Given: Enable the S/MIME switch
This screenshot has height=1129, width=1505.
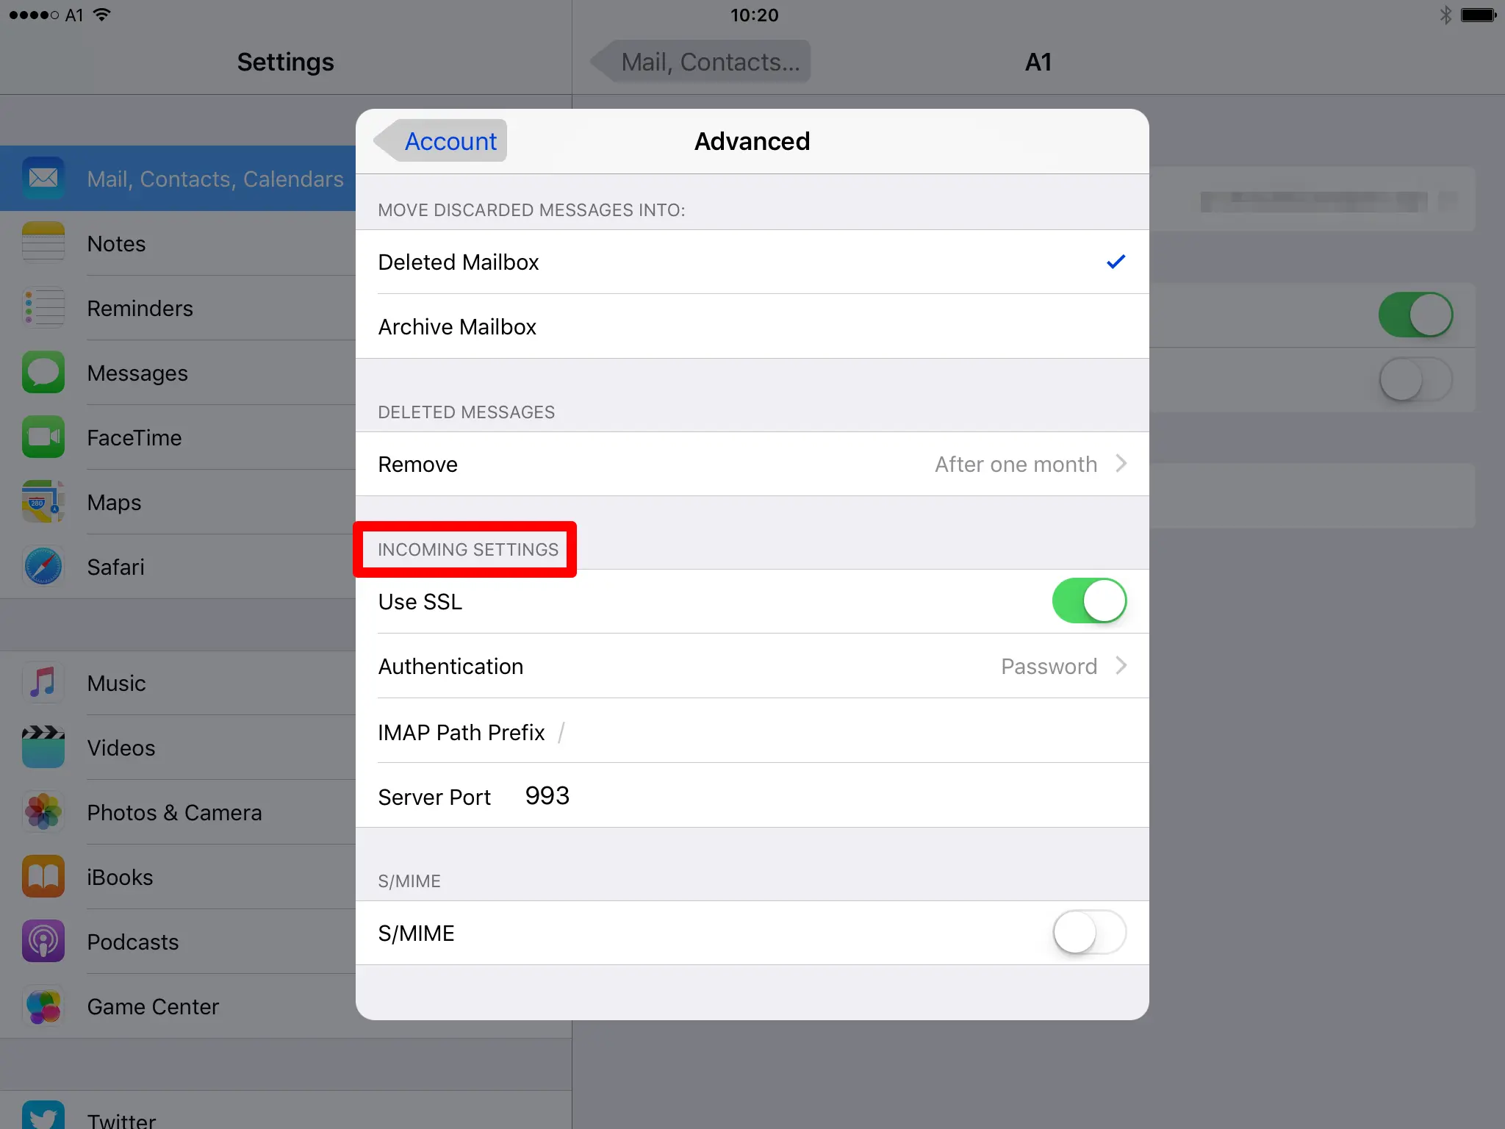Looking at the screenshot, I should tap(1088, 933).
